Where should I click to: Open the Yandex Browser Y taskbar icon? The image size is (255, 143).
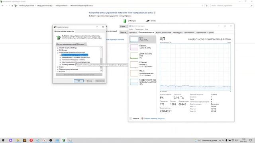(44, 140)
